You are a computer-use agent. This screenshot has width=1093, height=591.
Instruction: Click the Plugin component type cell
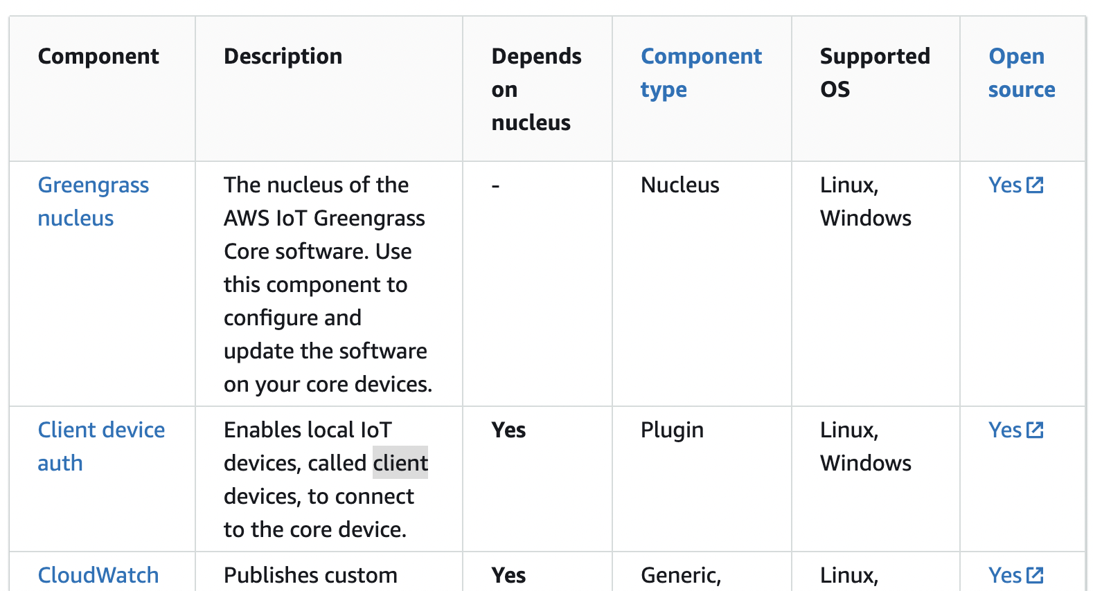[672, 430]
